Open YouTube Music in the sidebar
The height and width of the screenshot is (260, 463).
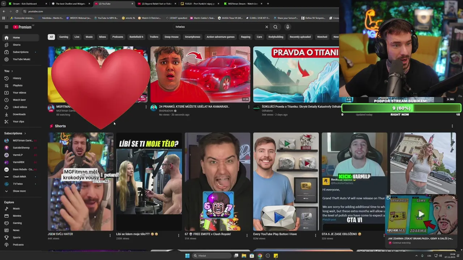20,59
